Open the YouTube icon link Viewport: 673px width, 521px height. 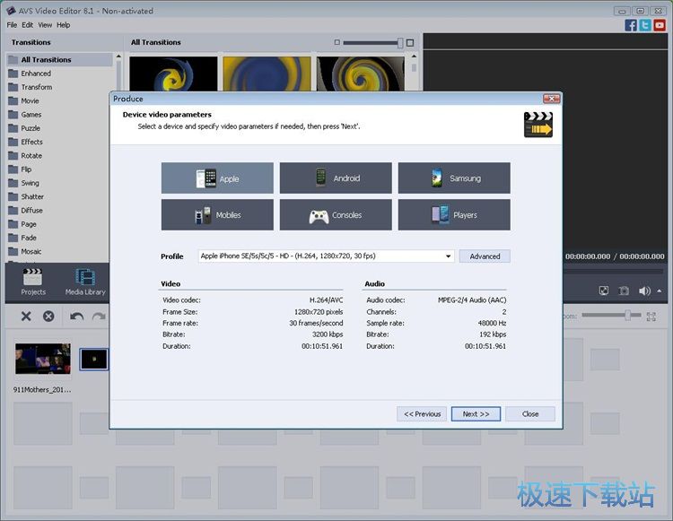[x=660, y=25]
